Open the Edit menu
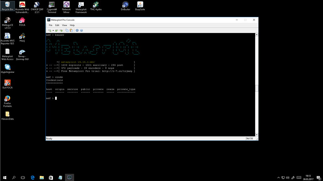 pos(57,25)
